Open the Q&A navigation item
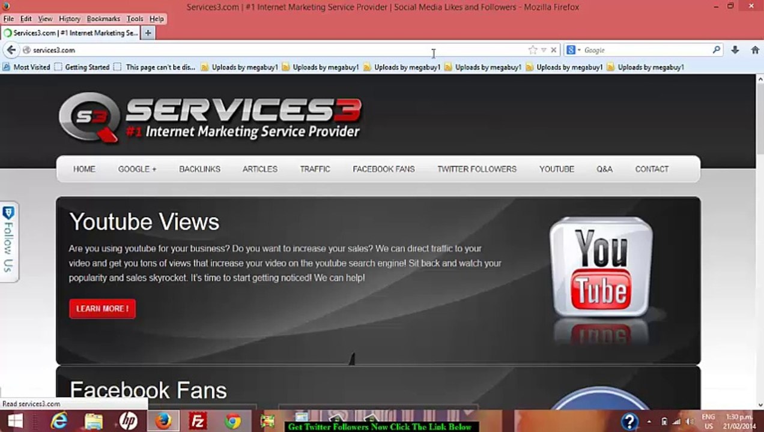This screenshot has width=764, height=432. (604, 169)
